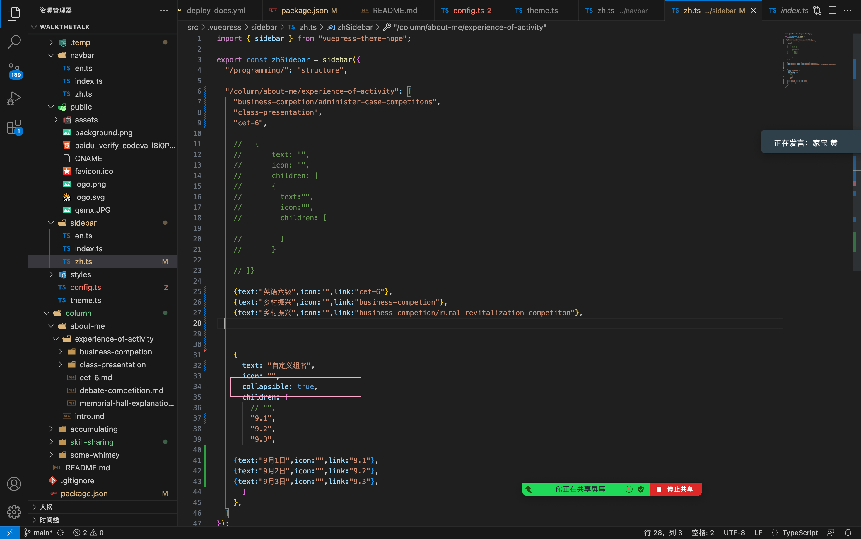
Task: Click the sync changes icon in status bar
Action: pos(61,533)
